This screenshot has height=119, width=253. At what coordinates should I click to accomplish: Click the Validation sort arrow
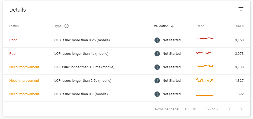pyautogui.click(x=172, y=26)
